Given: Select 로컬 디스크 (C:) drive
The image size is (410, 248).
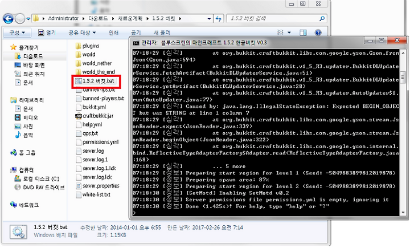Looking at the screenshot, I should 37,178.
